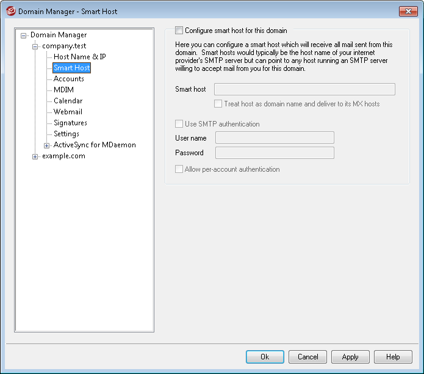Collapse the company.test tree node
This screenshot has height=374, width=424.
tap(35, 46)
